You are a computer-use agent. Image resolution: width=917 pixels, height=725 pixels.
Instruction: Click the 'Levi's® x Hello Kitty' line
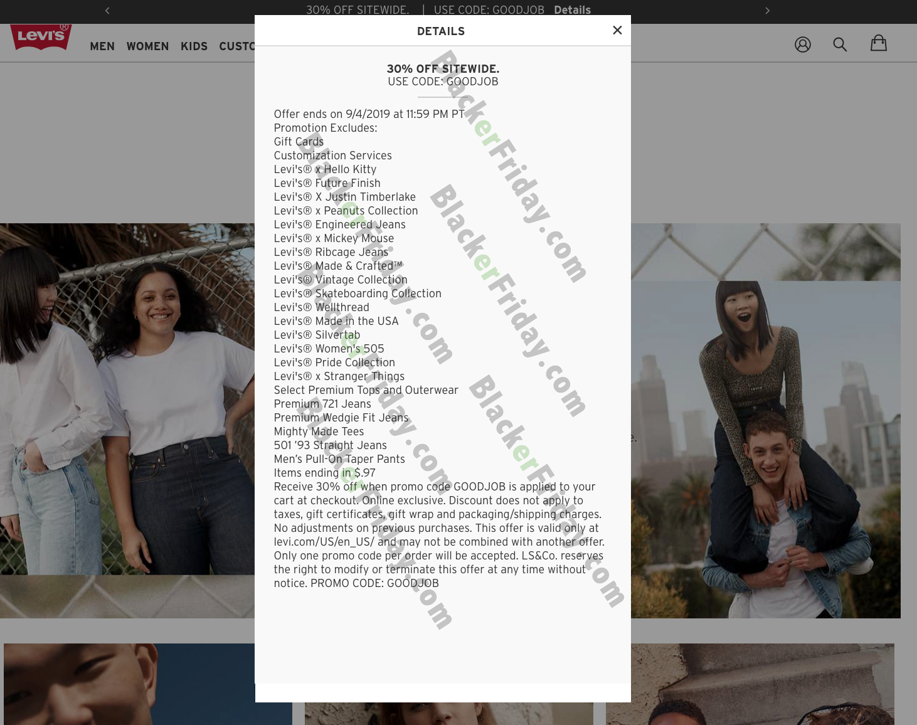[x=325, y=169]
